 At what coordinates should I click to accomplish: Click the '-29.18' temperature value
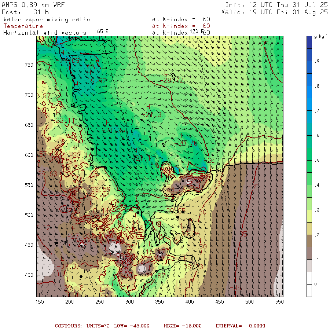pyautogui.click(x=72, y=288)
